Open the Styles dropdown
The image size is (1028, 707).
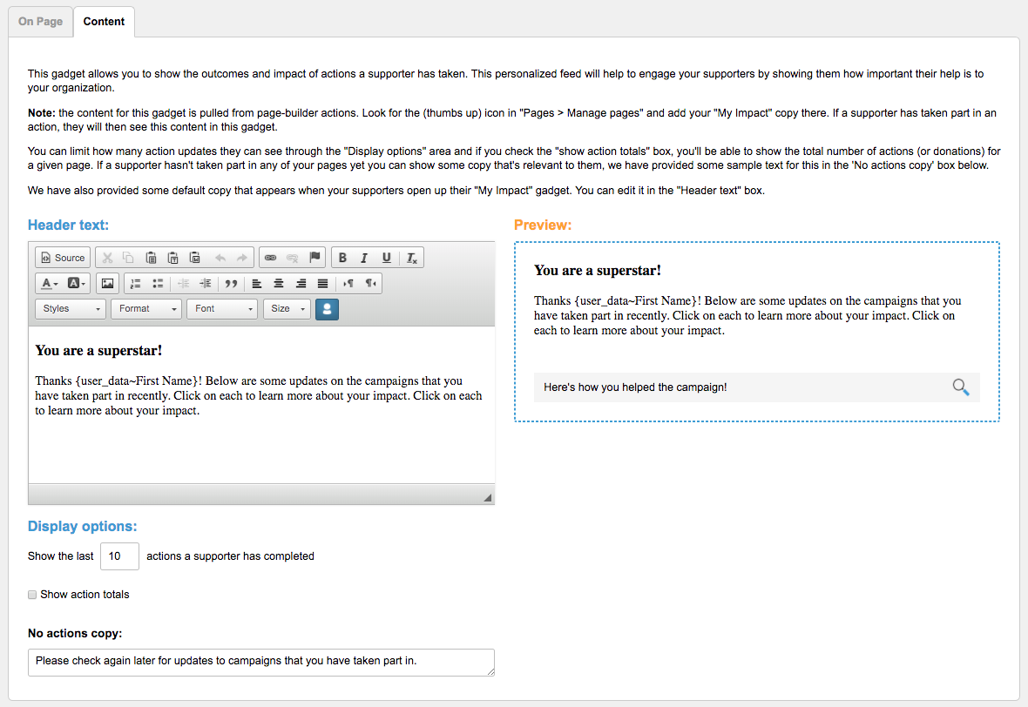pyautogui.click(x=71, y=309)
